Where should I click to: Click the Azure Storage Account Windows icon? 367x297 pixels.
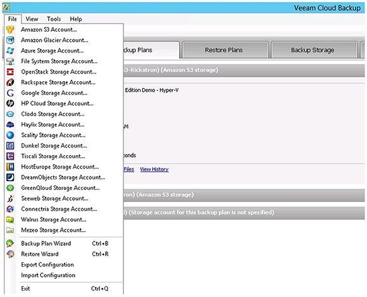(x=10, y=51)
